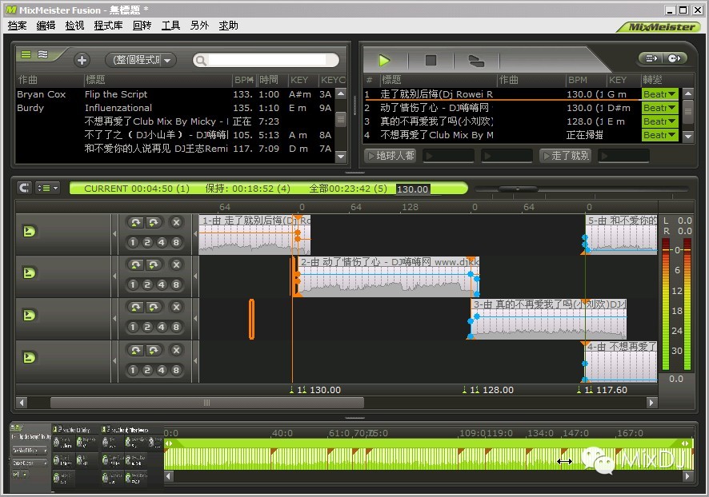Open the 档案 menu
This screenshot has height=497, width=709.
click(x=17, y=26)
